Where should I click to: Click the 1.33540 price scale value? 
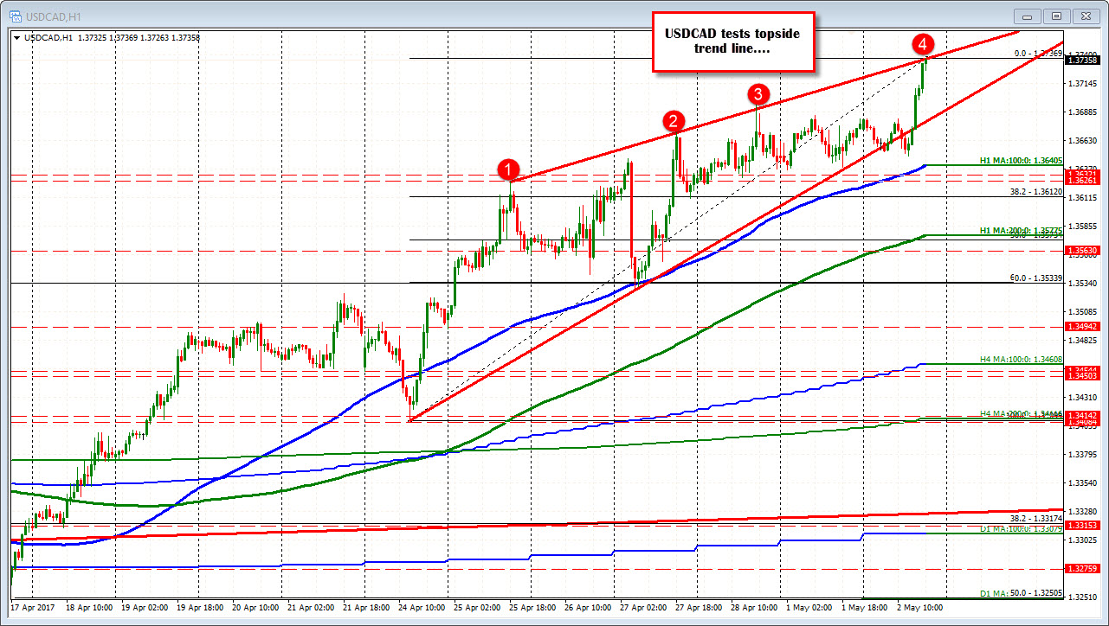(x=1084, y=483)
